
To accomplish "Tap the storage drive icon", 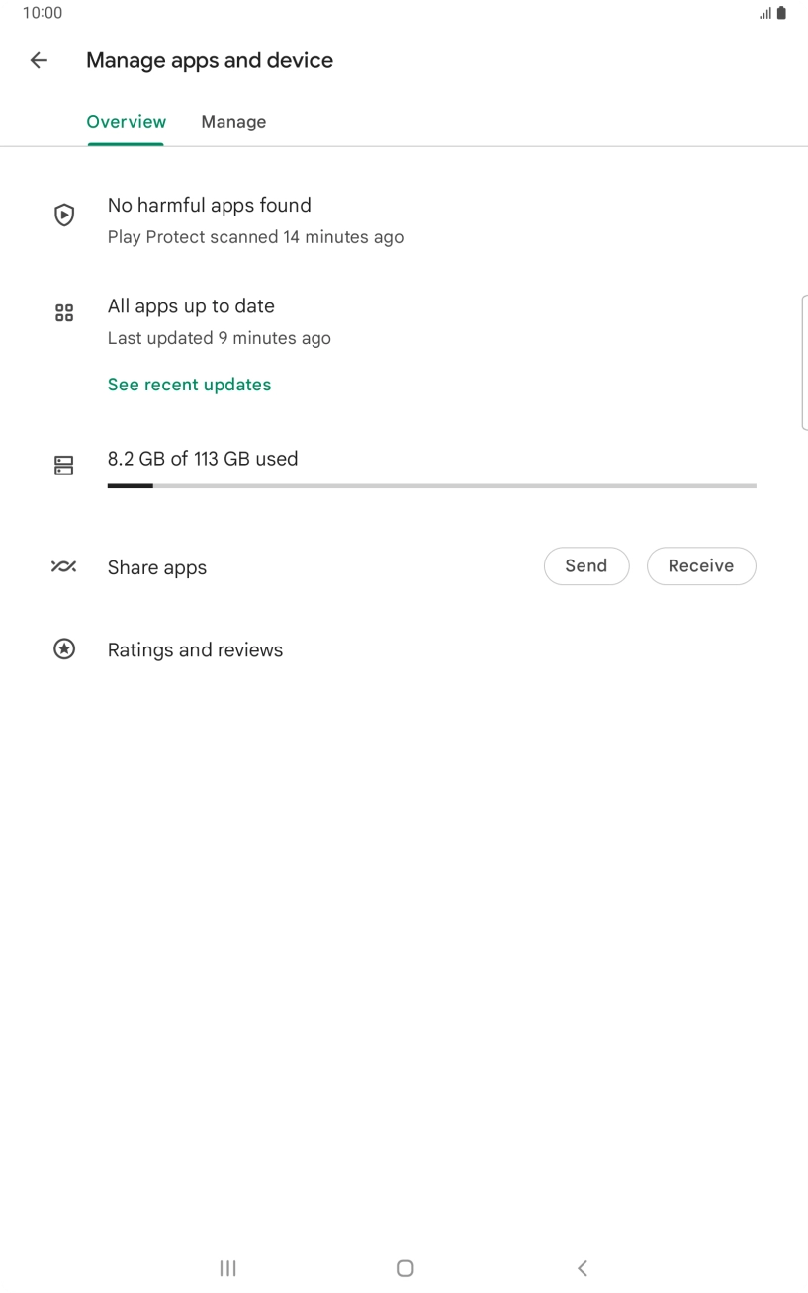I will tap(64, 466).
